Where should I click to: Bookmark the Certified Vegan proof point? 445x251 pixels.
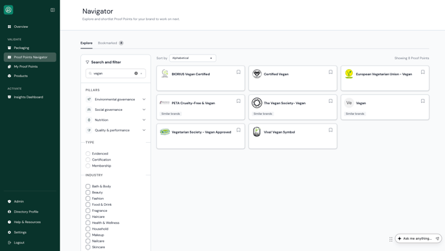pos(331,72)
